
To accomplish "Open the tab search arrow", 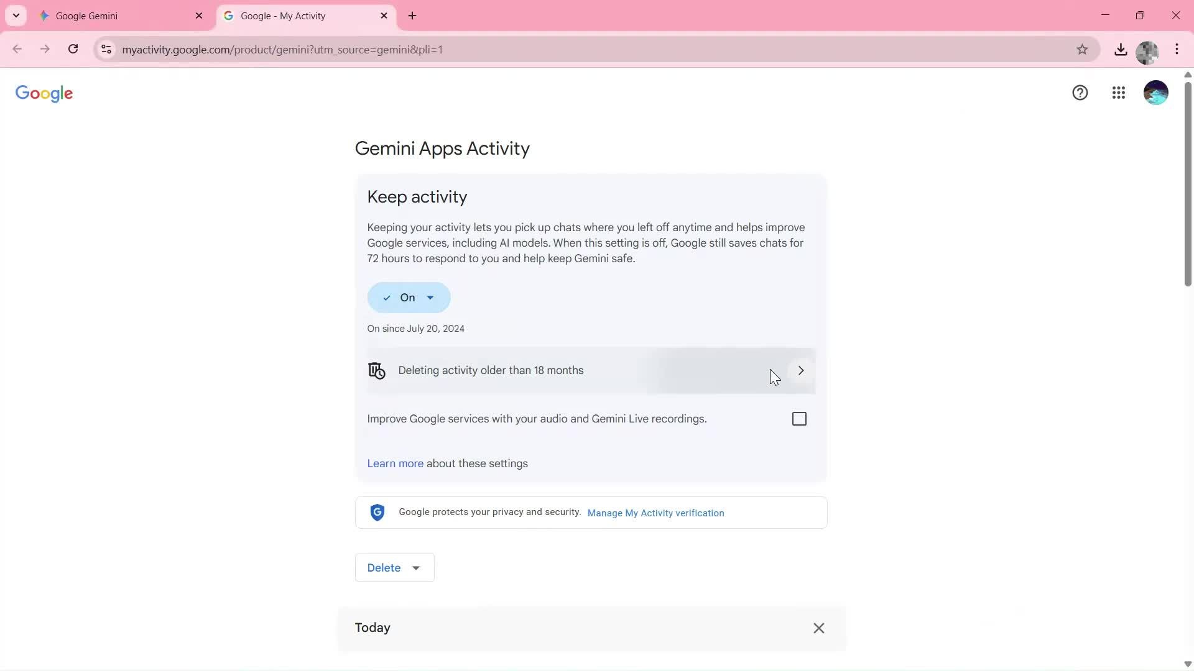I will click(16, 16).
